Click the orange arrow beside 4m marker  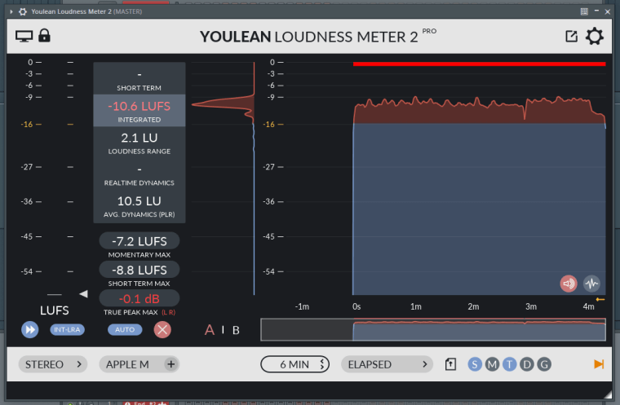tap(600, 300)
